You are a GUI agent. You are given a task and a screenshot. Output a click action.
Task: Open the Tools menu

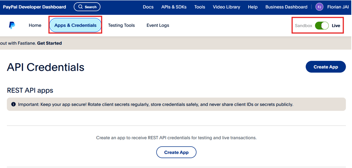200,7
